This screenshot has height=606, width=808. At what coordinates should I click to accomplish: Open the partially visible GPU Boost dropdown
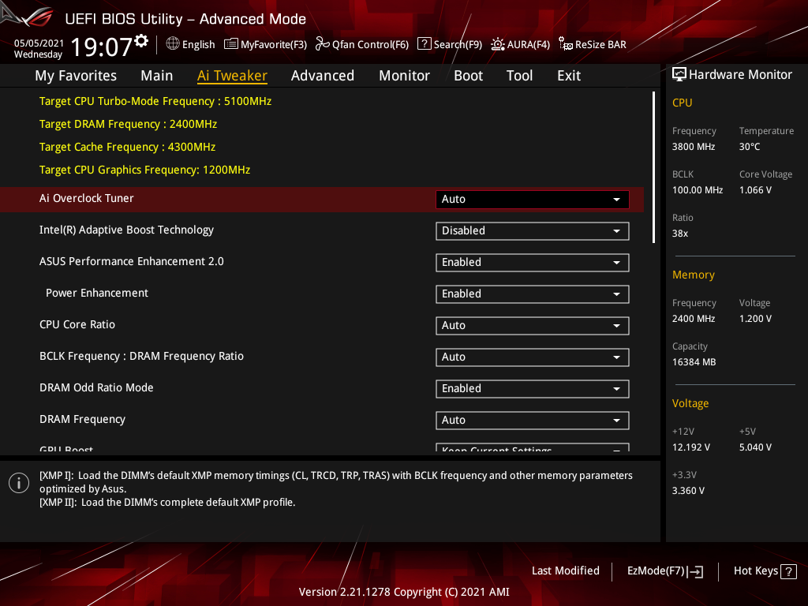(533, 447)
